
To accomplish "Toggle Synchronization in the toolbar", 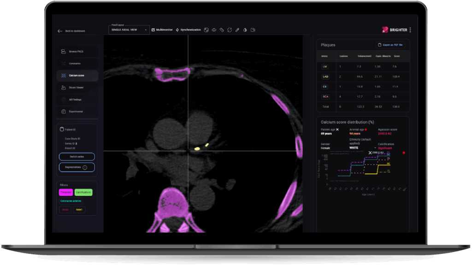I will click(x=189, y=30).
